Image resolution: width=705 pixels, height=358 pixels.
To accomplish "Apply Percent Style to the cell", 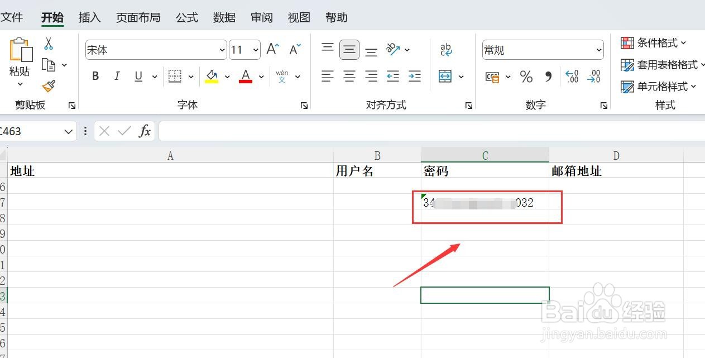I will point(526,77).
